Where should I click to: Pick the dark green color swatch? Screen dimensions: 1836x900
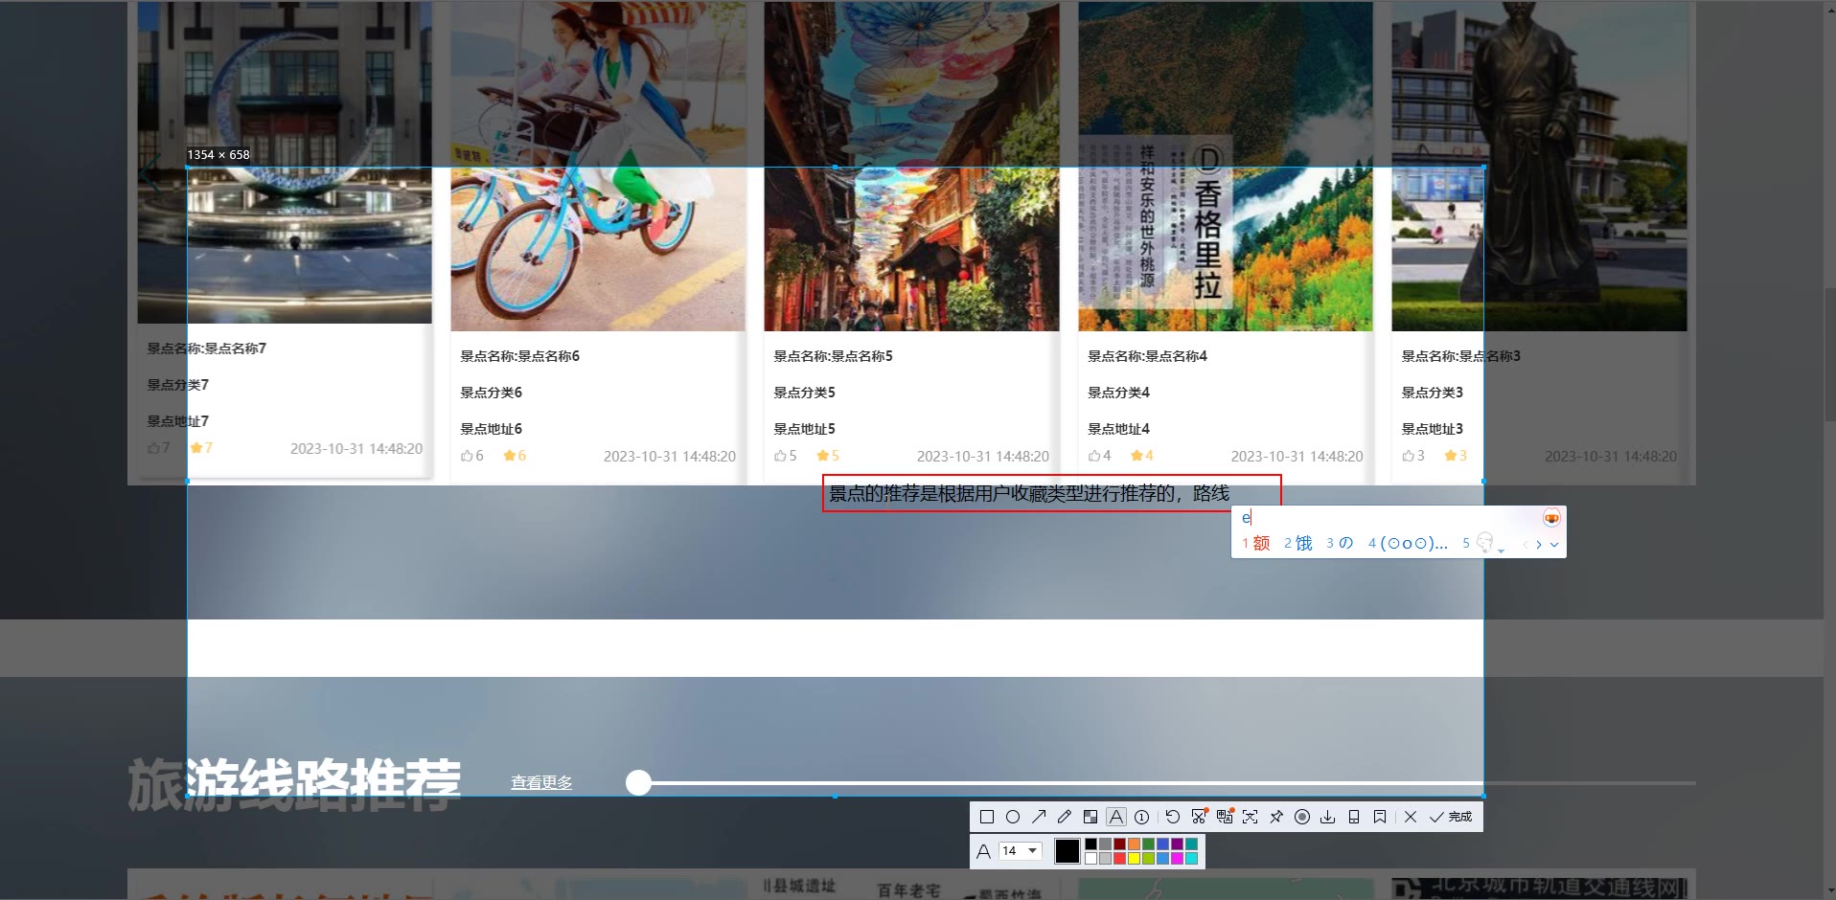1148,844
